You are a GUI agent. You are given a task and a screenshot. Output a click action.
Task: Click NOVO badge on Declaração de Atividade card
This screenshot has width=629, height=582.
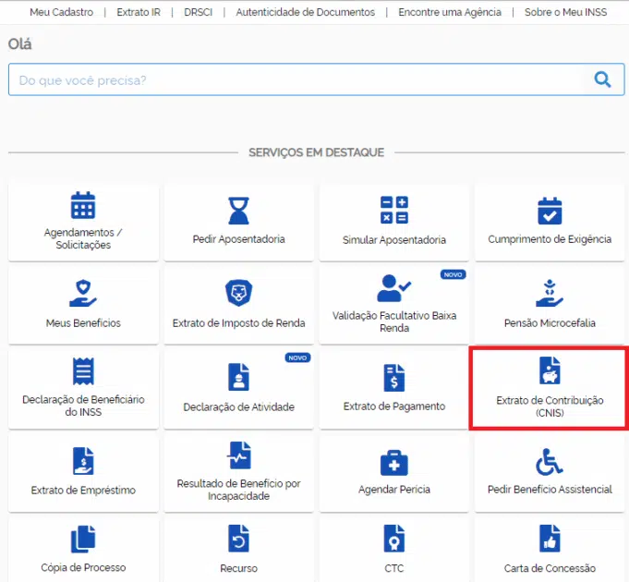(x=297, y=358)
